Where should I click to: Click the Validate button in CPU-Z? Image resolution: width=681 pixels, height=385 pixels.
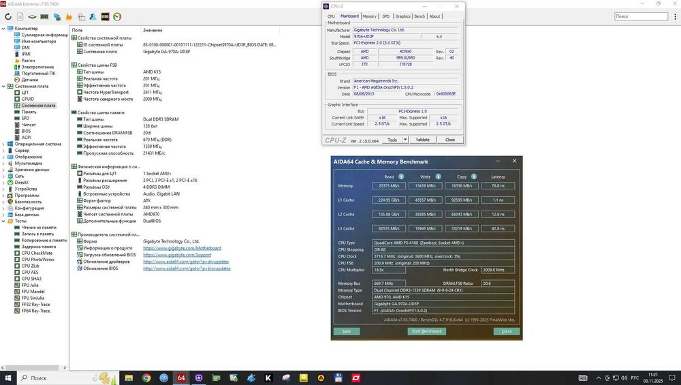(x=423, y=140)
